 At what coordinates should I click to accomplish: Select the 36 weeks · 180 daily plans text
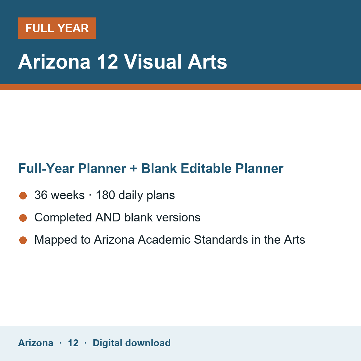tap(104, 195)
